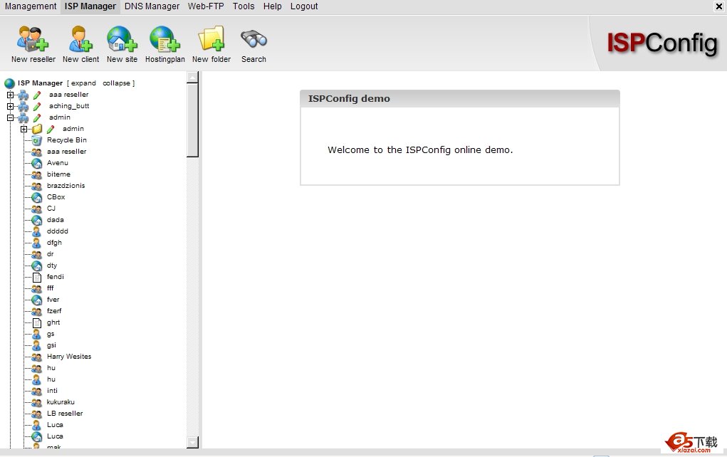Click the New reseller toolbar icon
The height and width of the screenshot is (457, 727).
click(33, 38)
